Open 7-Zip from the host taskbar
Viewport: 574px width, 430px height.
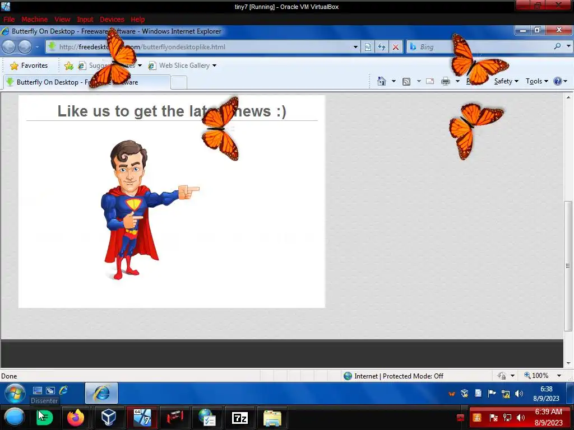(240, 417)
